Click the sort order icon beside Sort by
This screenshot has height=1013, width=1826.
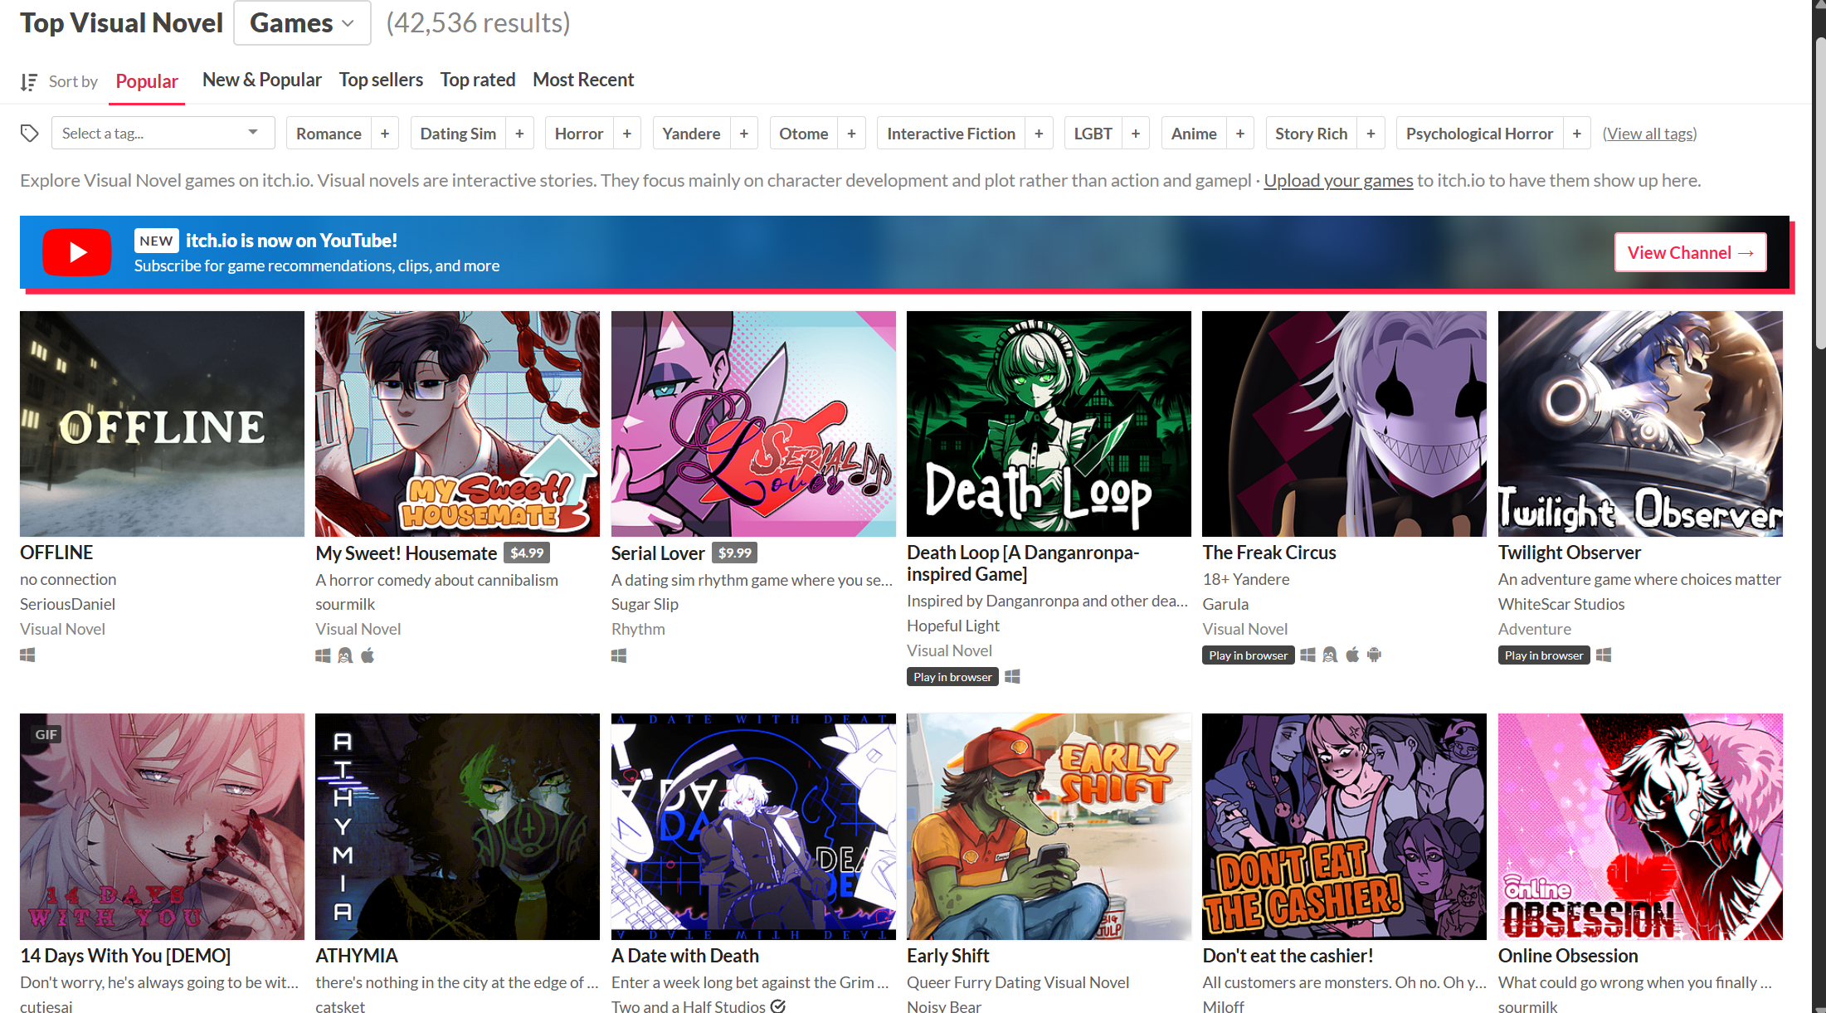click(29, 82)
